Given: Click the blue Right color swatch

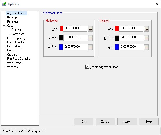Looking at the screenshot, I should click(117, 47).
